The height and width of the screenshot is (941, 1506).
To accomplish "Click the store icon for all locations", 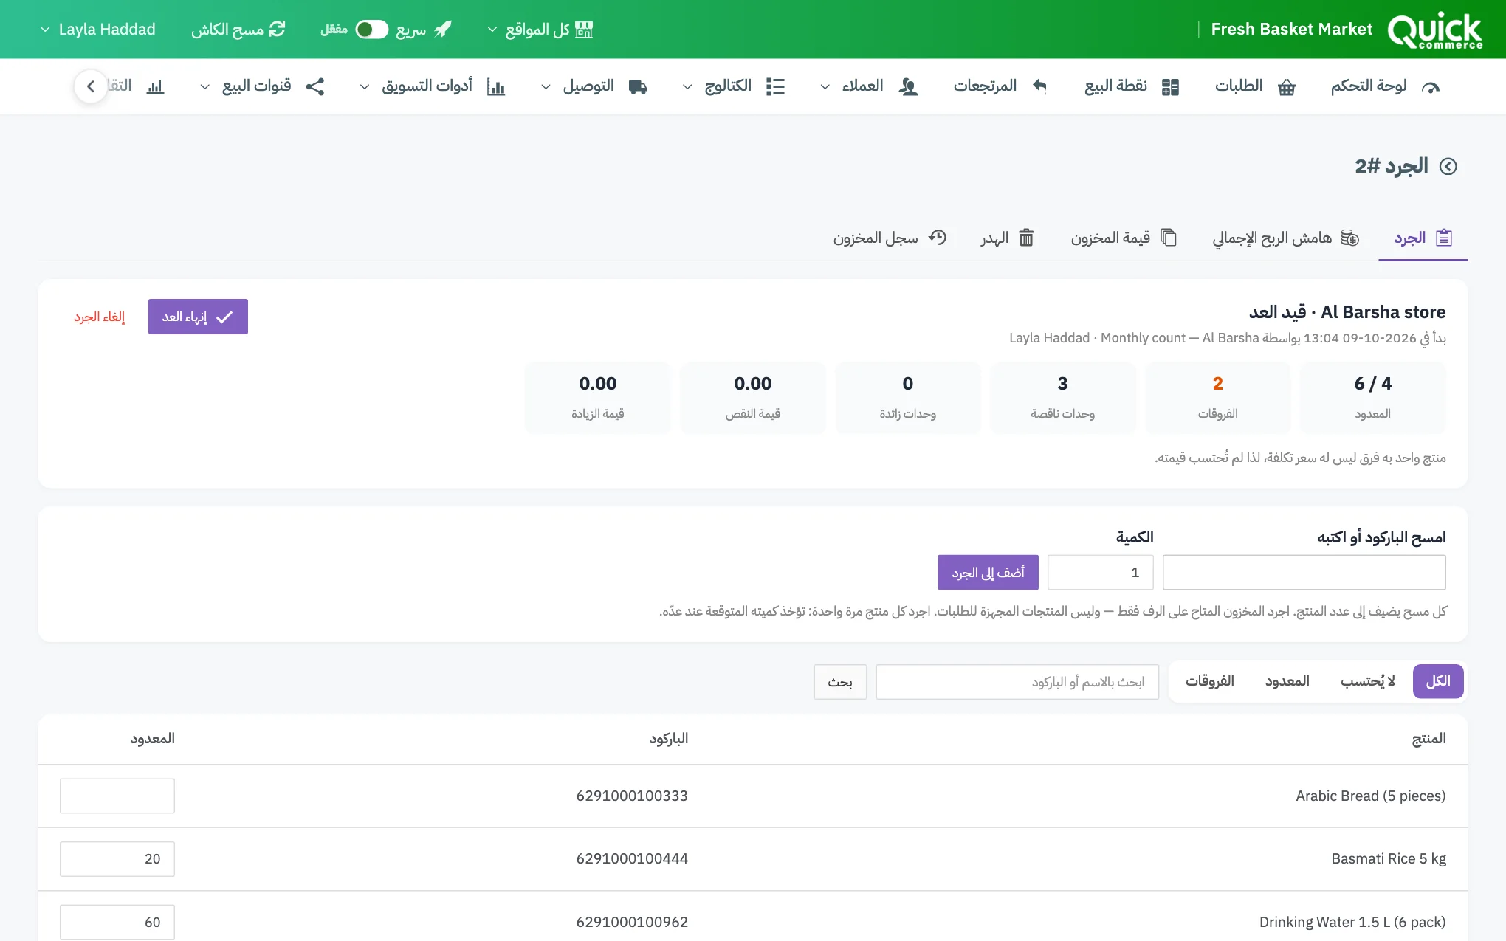I will click(584, 29).
